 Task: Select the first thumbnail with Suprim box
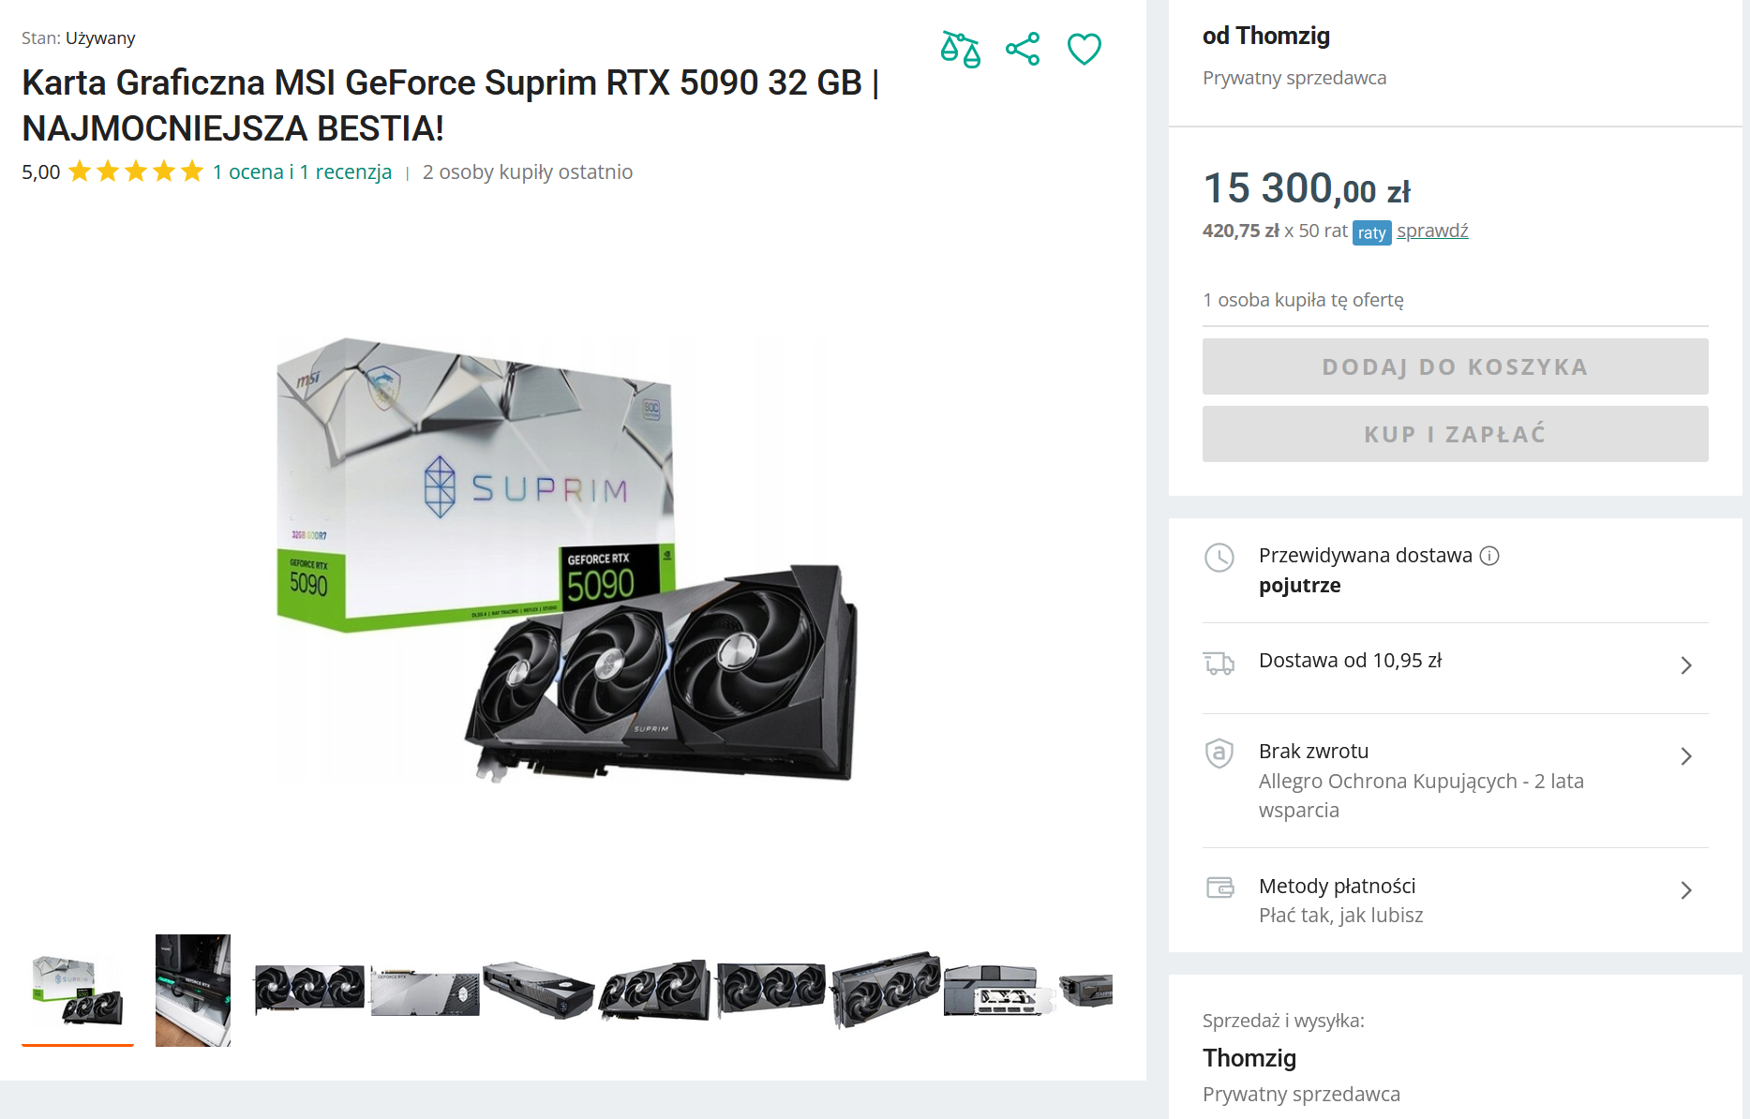pos(78,990)
